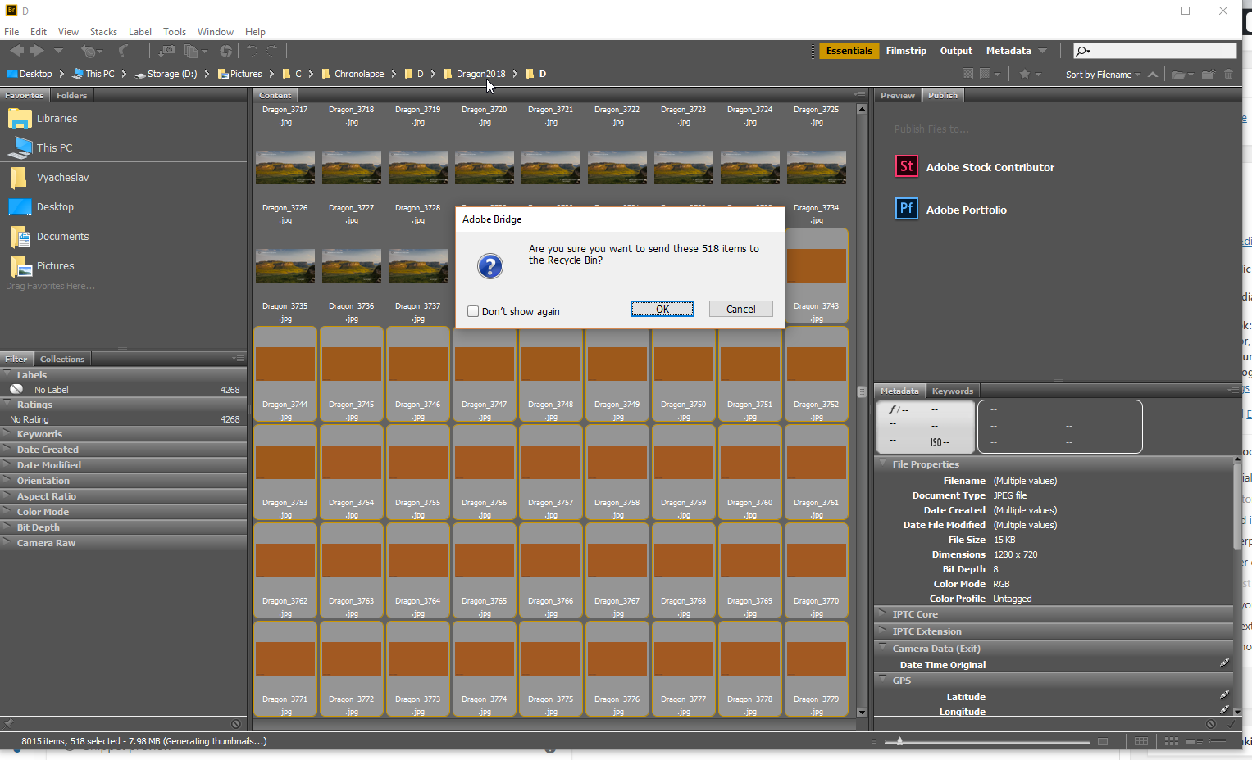Click the thumbnail size slider
The height and width of the screenshot is (760, 1252).
899,741
